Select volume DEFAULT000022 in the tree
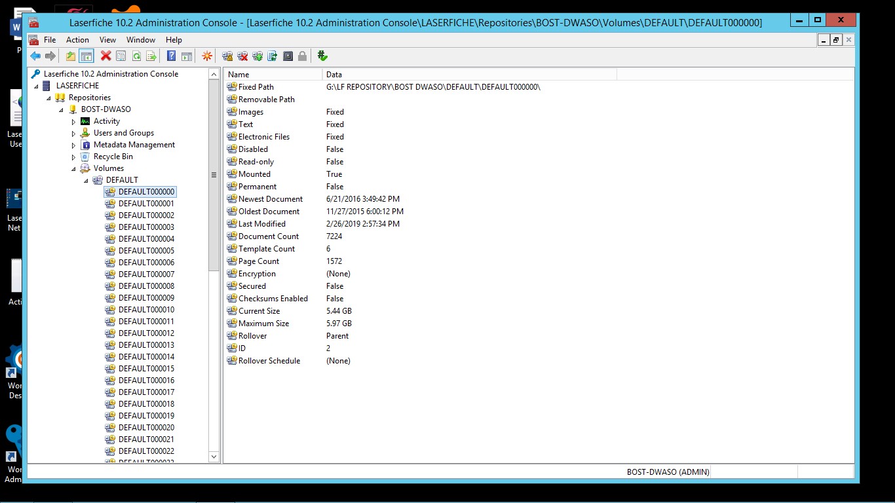Viewport: 895px width, 503px height. pos(146,451)
